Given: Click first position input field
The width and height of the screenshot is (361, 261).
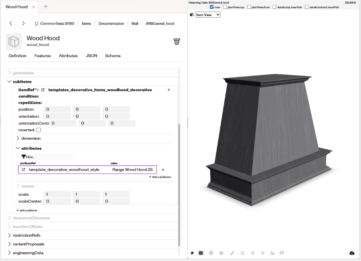Looking at the screenshot, I should 57,109.
